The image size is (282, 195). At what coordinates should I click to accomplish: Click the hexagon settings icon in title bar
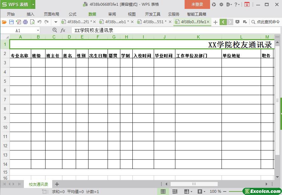pyautogui.click(x=222, y=4)
